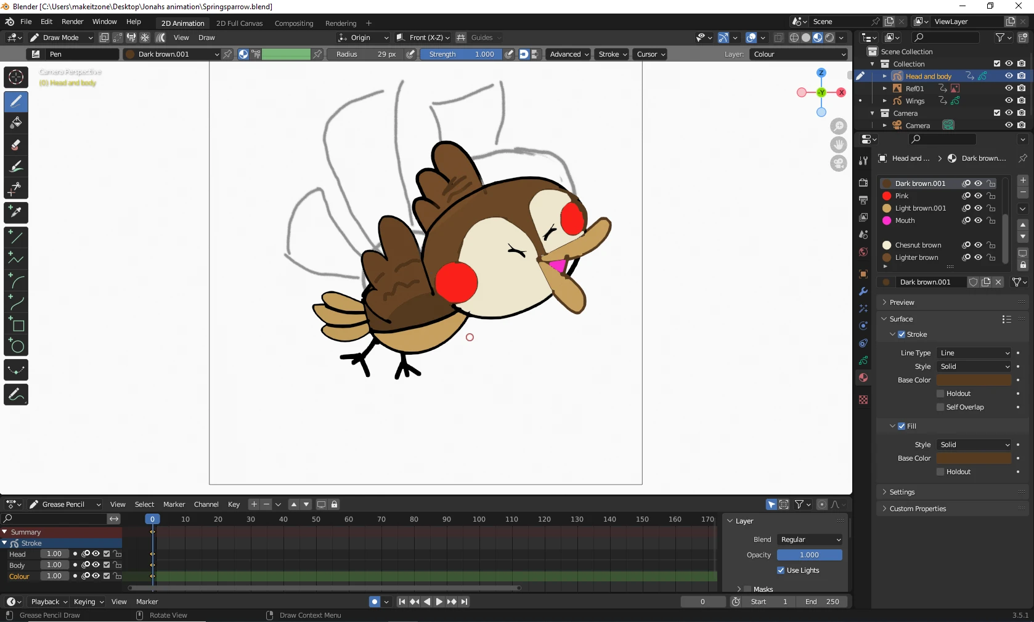Open the Material properties tab icon
Image resolution: width=1034 pixels, height=622 pixels.
pos(863,378)
